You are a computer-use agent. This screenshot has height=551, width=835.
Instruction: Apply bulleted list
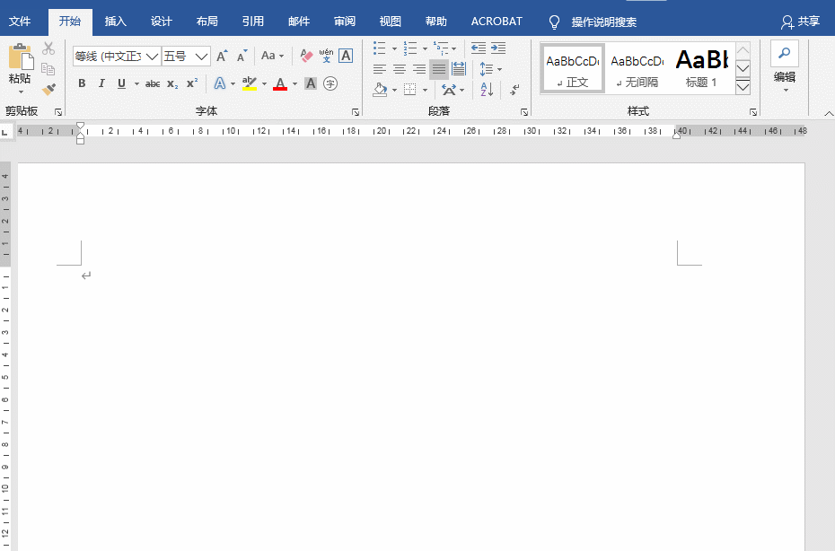click(x=379, y=48)
